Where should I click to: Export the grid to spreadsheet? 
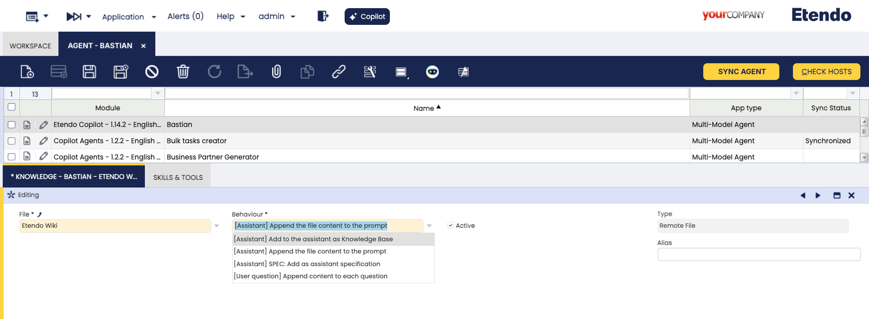245,71
